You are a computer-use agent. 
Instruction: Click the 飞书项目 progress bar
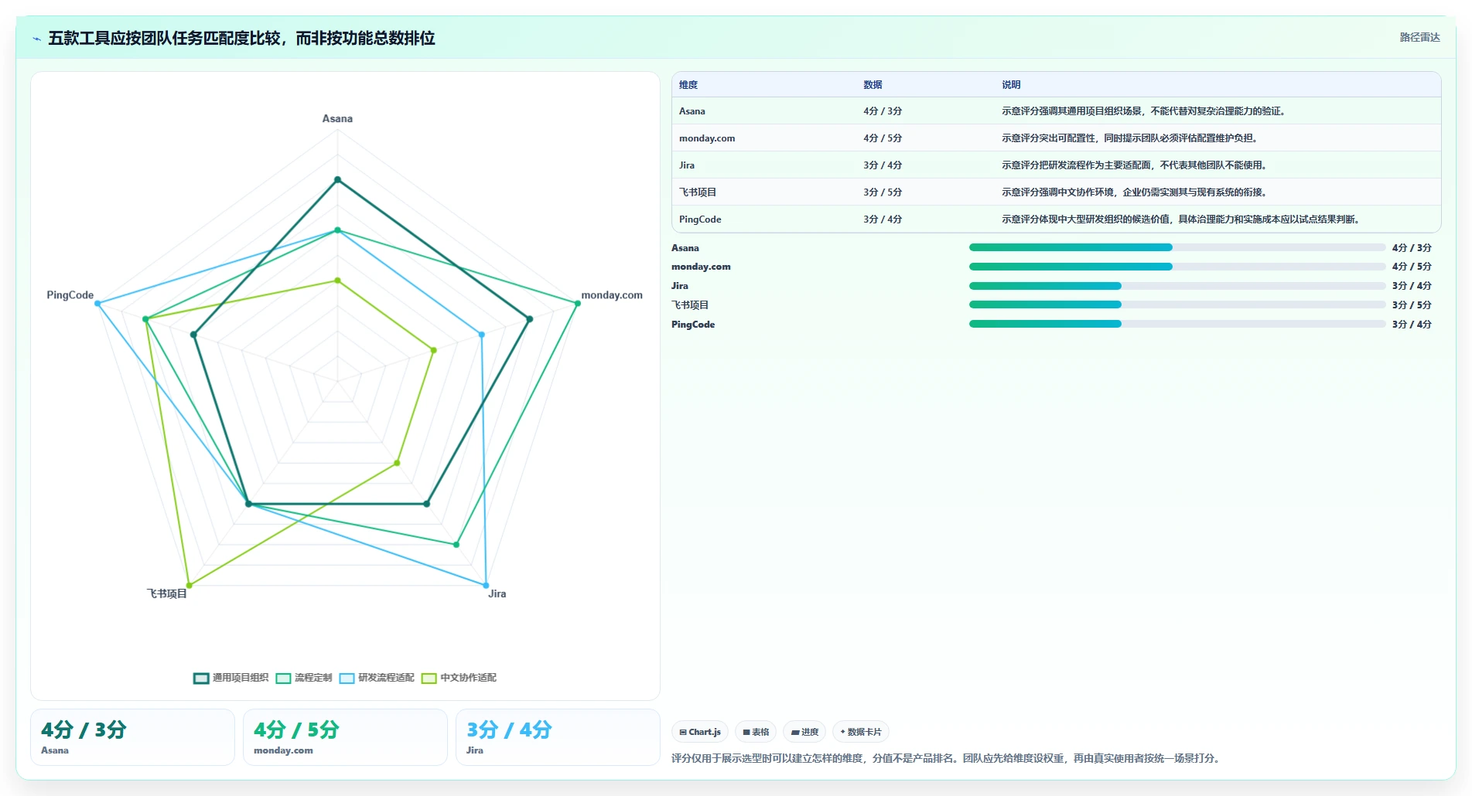[x=1177, y=304]
